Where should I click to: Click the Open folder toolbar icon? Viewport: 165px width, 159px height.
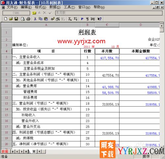pos(11,19)
